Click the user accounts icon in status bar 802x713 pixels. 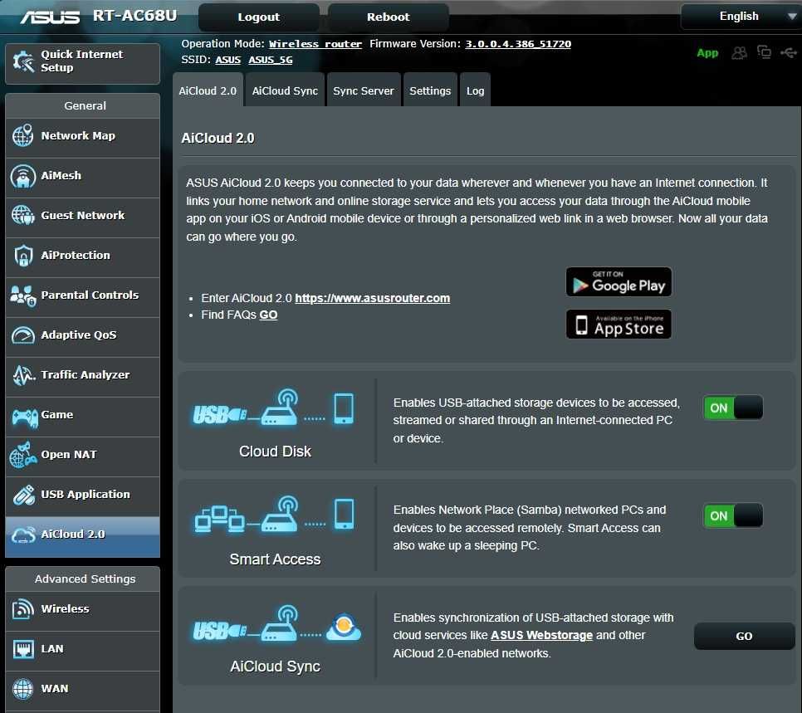point(739,52)
